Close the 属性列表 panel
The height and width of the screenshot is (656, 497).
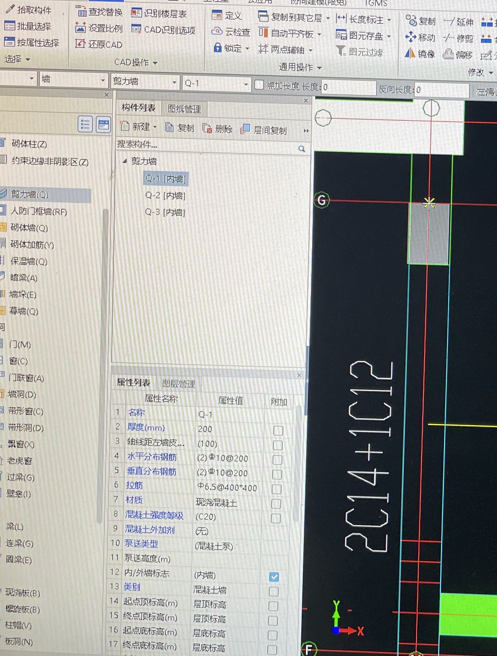click(x=300, y=375)
